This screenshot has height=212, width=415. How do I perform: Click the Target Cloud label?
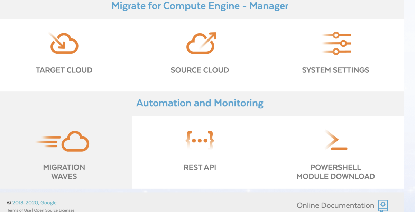64,70
